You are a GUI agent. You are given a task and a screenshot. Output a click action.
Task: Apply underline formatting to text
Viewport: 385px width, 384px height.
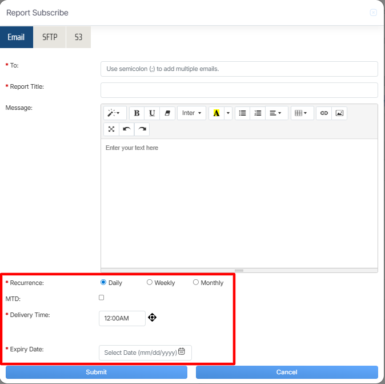pyautogui.click(x=152, y=113)
